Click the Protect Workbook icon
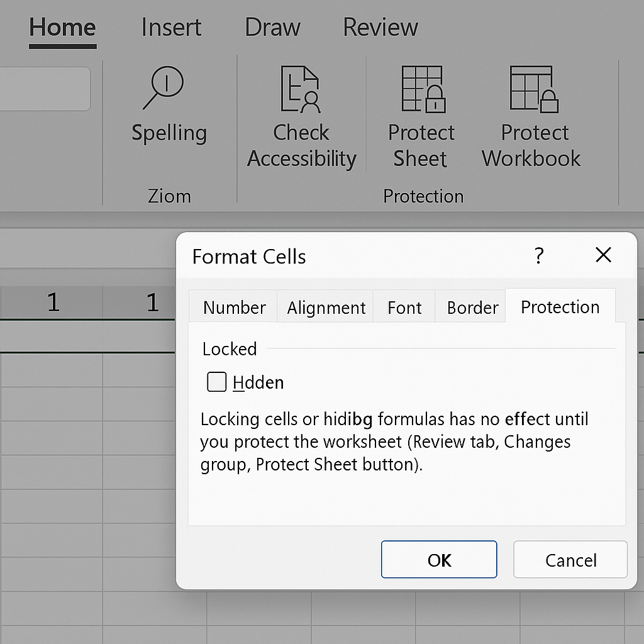 534,89
